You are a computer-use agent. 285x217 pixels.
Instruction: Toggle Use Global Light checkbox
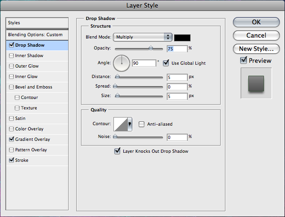166,63
